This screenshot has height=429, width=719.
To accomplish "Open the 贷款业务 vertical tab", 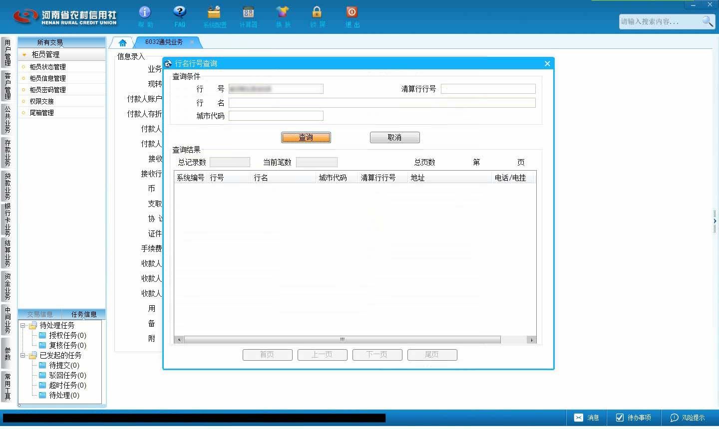I will point(7,186).
